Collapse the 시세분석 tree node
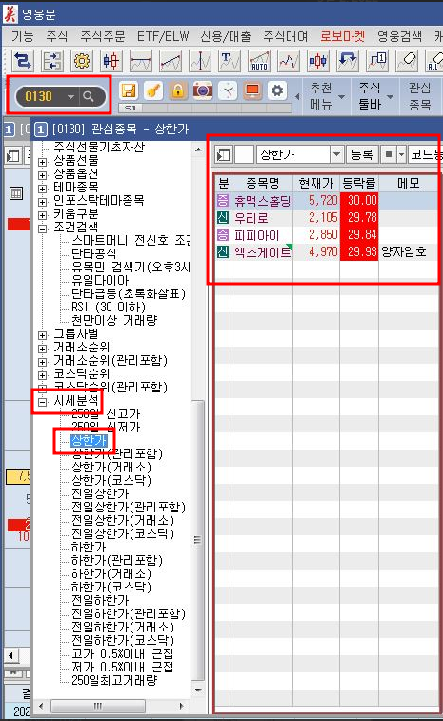The width and height of the screenshot is (443, 721). tap(42, 402)
